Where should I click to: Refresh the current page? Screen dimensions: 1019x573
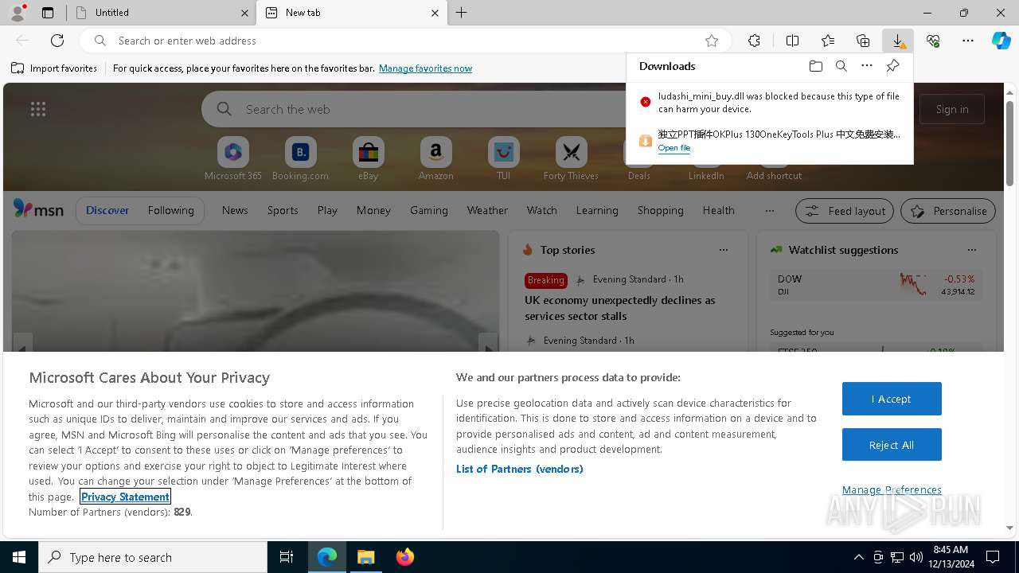[57, 41]
